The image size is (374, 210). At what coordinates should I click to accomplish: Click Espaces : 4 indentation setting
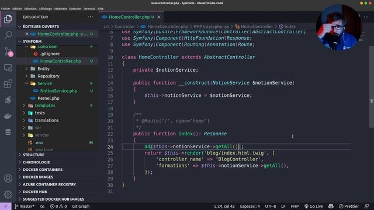[250, 206]
